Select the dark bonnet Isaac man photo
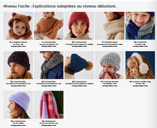This screenshot has height=128, width=157. pos(18,65)
